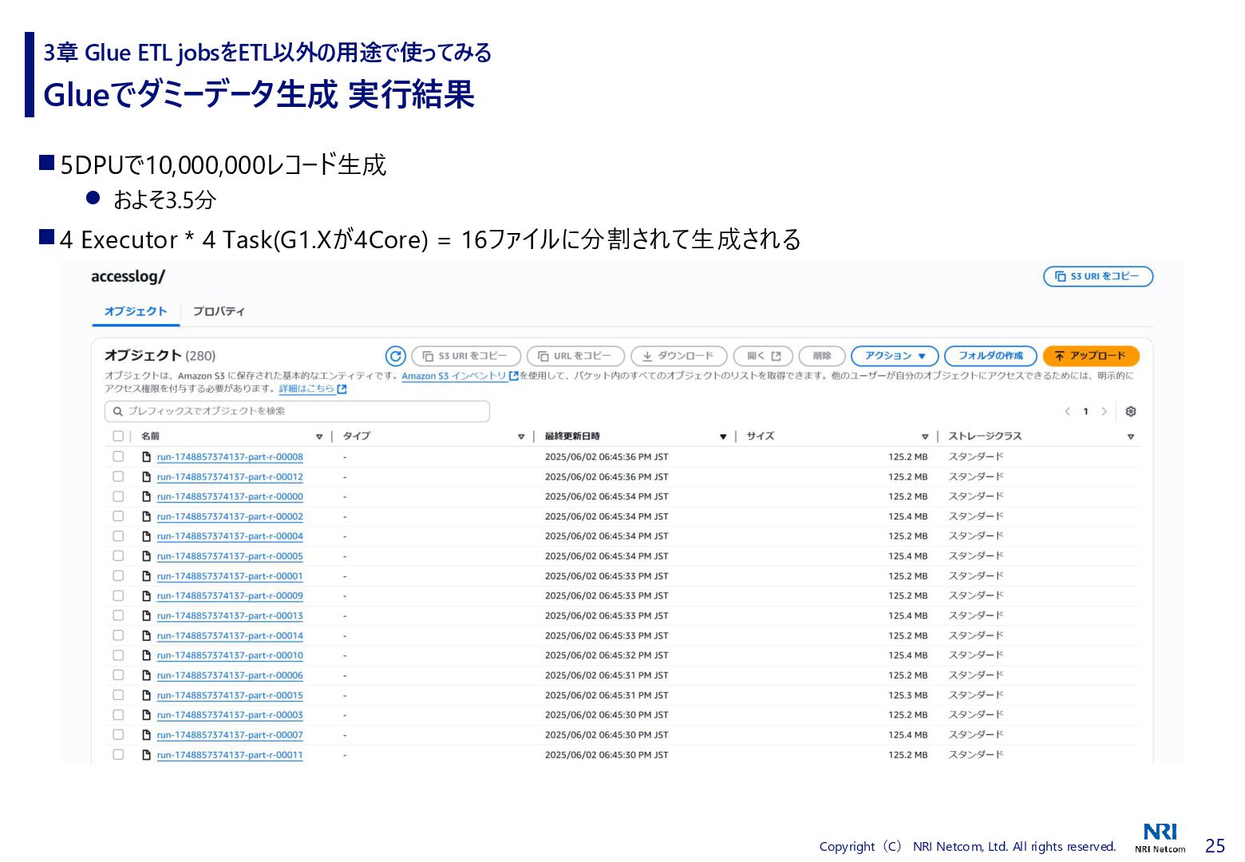Click the file icon for part-r-00009
1245x862 pixels.
coord(146,595)
